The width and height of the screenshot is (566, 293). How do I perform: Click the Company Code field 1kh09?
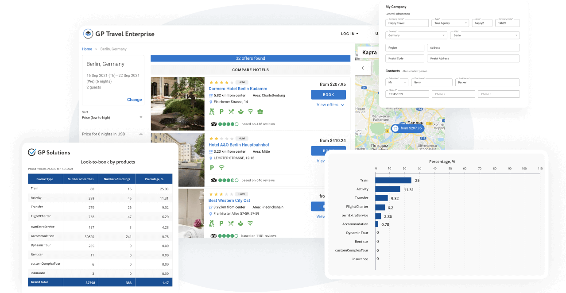tap(508, 23)
